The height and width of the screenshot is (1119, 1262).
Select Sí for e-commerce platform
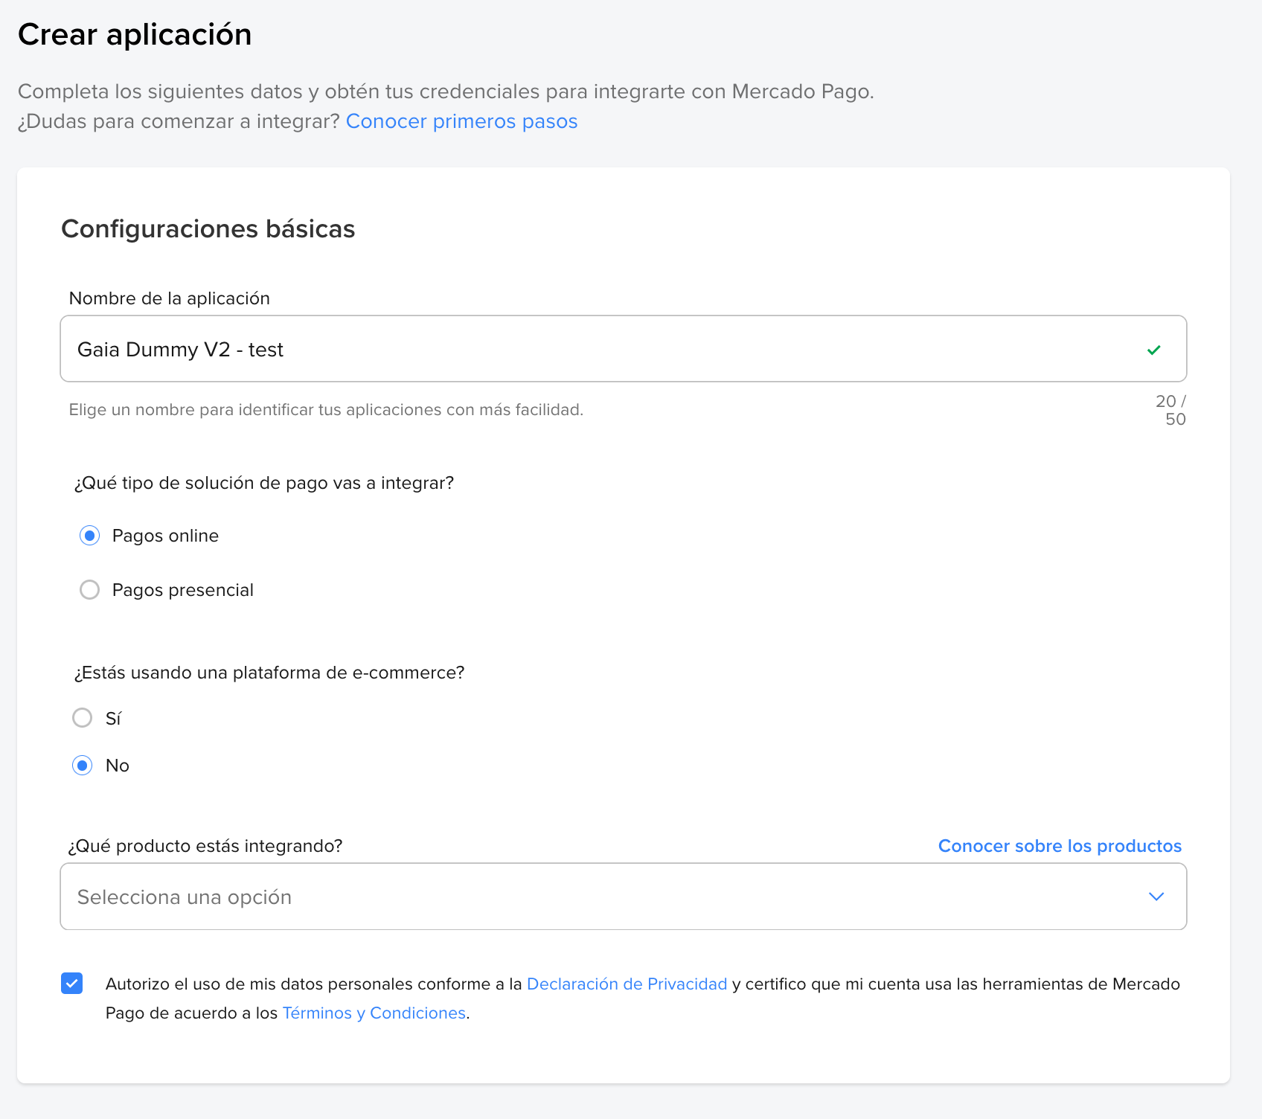click(x=82, y=718)
